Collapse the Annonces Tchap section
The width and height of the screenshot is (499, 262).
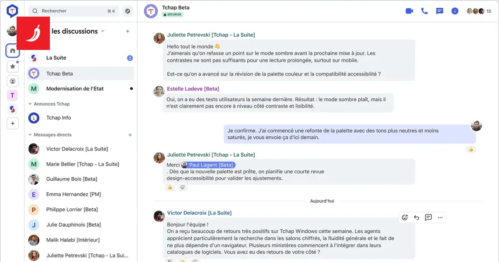(x=49, y=104)
